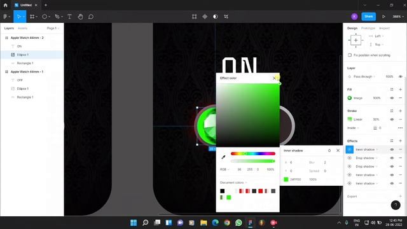Open the RGB color model dropdown
407x229 pixels.
point(224,169)
